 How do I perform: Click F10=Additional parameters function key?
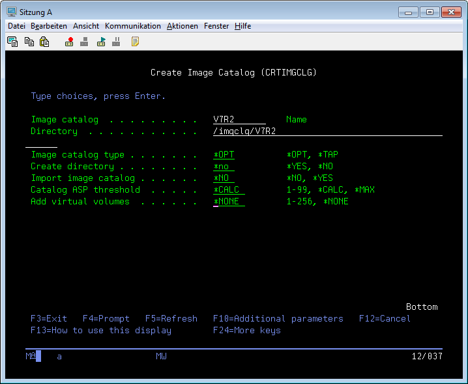(x=278, y=319)
